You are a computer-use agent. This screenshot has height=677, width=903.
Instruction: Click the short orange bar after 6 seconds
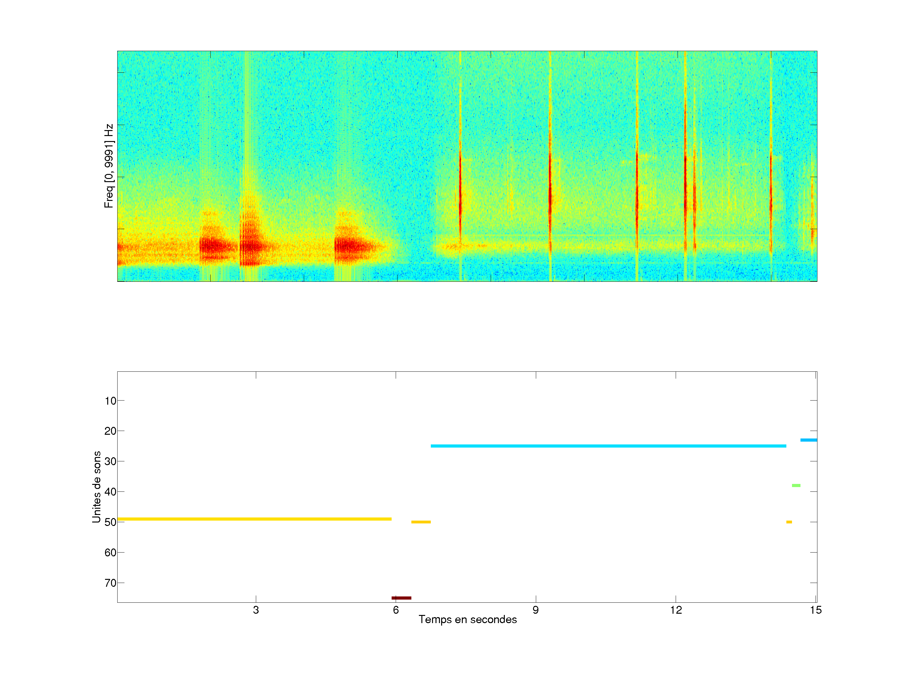coord(421,522)
